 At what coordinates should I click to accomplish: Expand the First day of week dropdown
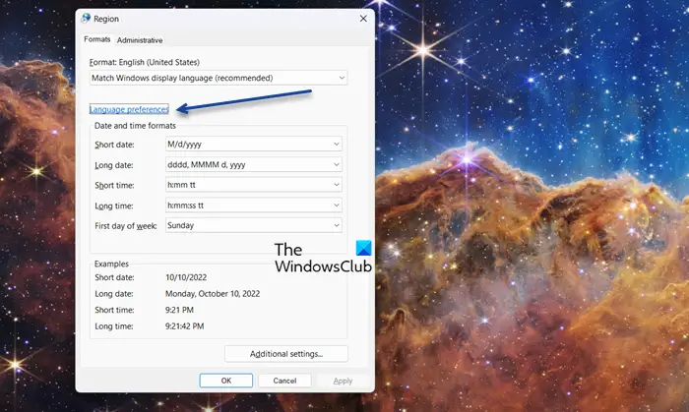click(254, 225)
